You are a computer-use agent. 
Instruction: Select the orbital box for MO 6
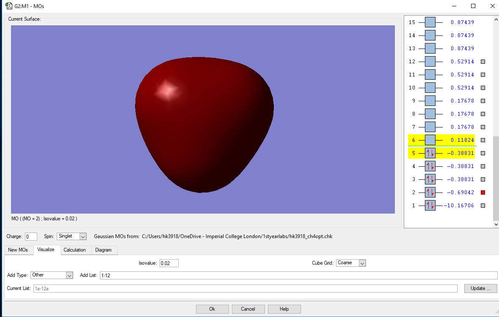click(430, 140)
